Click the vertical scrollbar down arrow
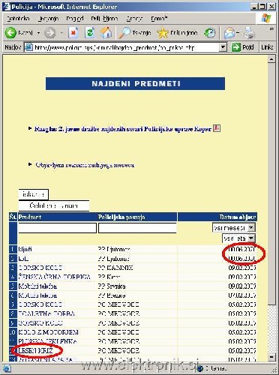 pos(271,357)
